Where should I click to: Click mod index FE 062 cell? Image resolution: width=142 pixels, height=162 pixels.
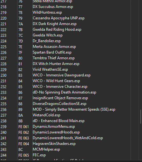tap(24, 132)
